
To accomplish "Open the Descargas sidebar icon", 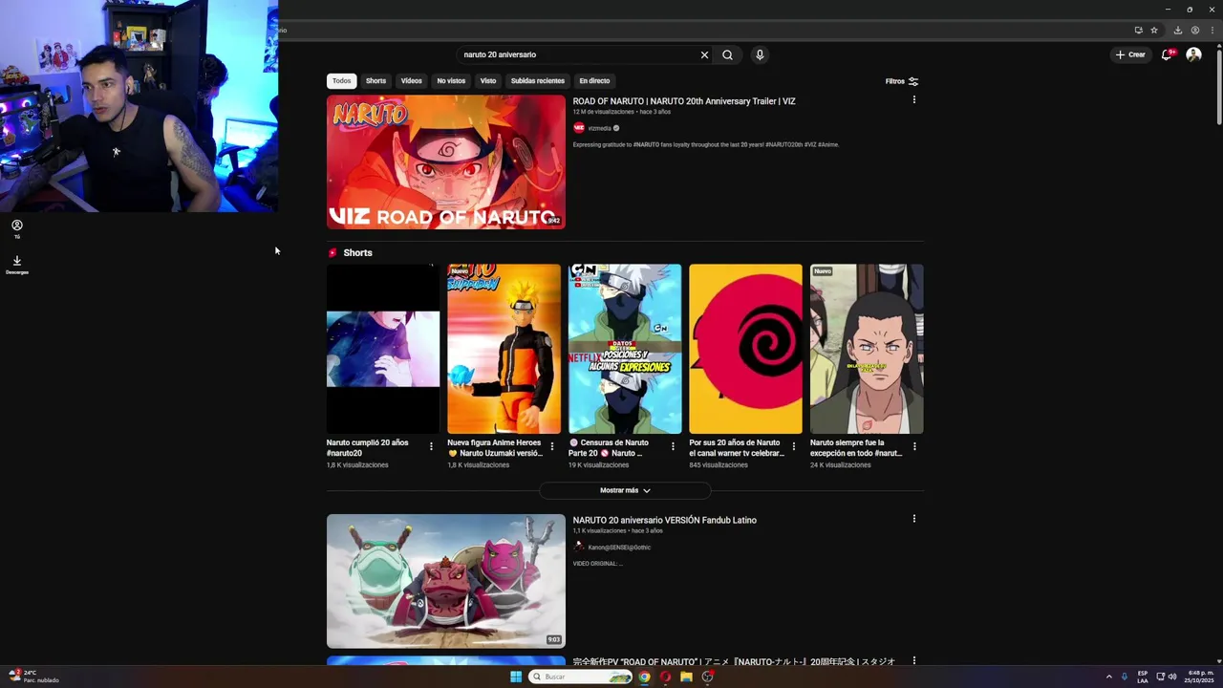I will tap(16, 265).
